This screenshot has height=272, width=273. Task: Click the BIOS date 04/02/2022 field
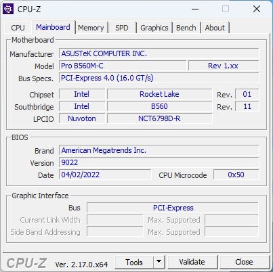point(105,175)
